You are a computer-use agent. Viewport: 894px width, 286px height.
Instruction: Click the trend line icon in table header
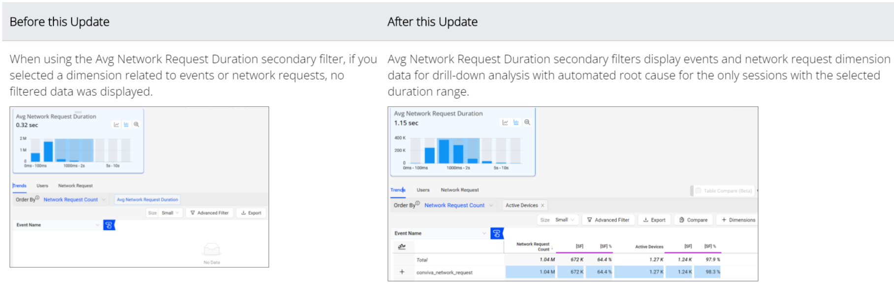[402, 247]
